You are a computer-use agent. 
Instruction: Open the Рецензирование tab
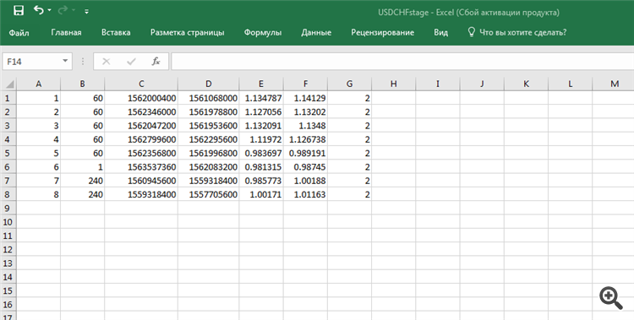pos(382,32)
